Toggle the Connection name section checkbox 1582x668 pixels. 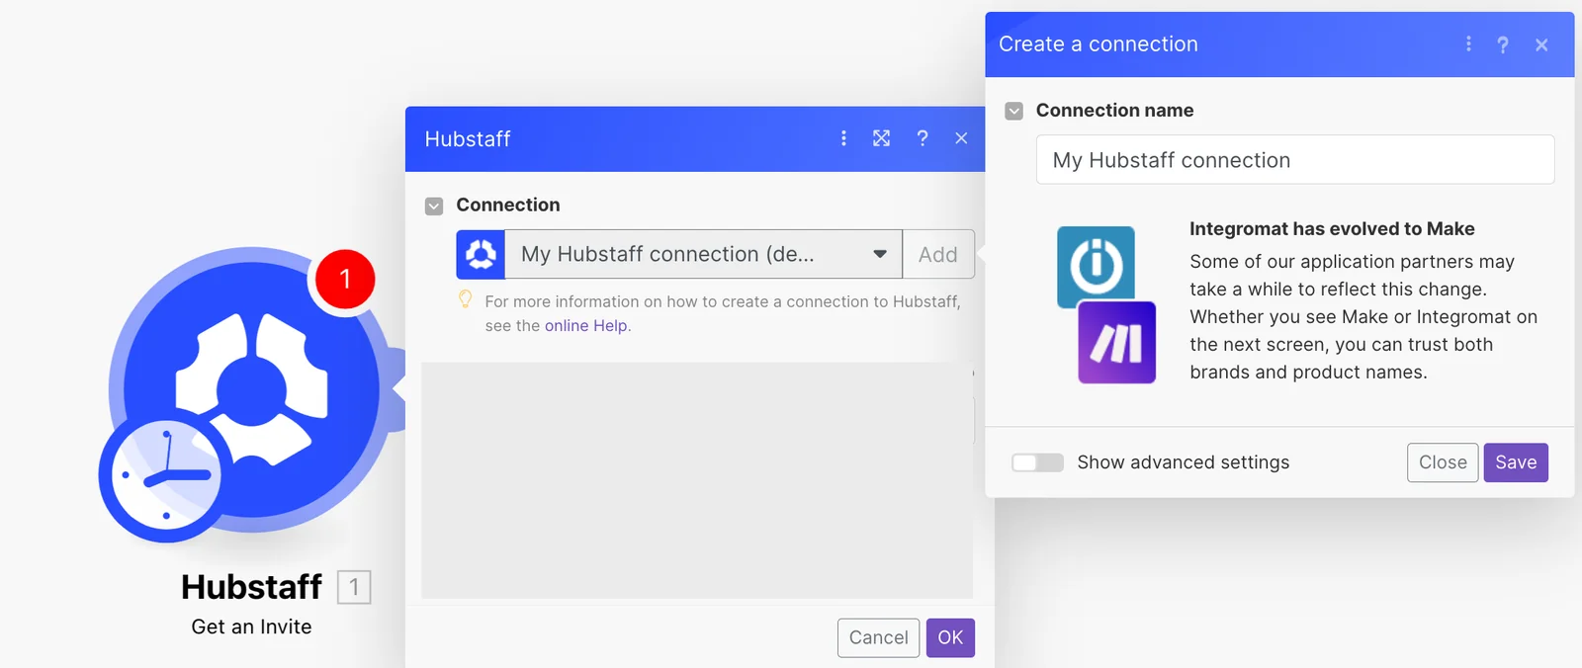(x=1013, y=111)
